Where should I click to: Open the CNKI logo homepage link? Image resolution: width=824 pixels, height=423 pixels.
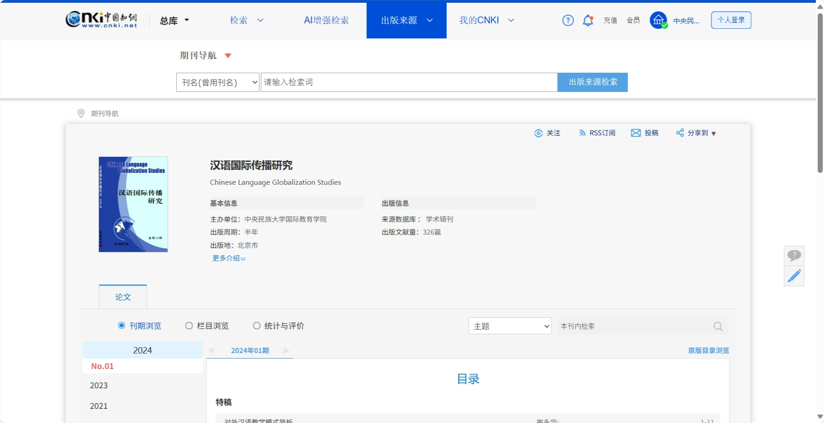click(x=102, y=20)
